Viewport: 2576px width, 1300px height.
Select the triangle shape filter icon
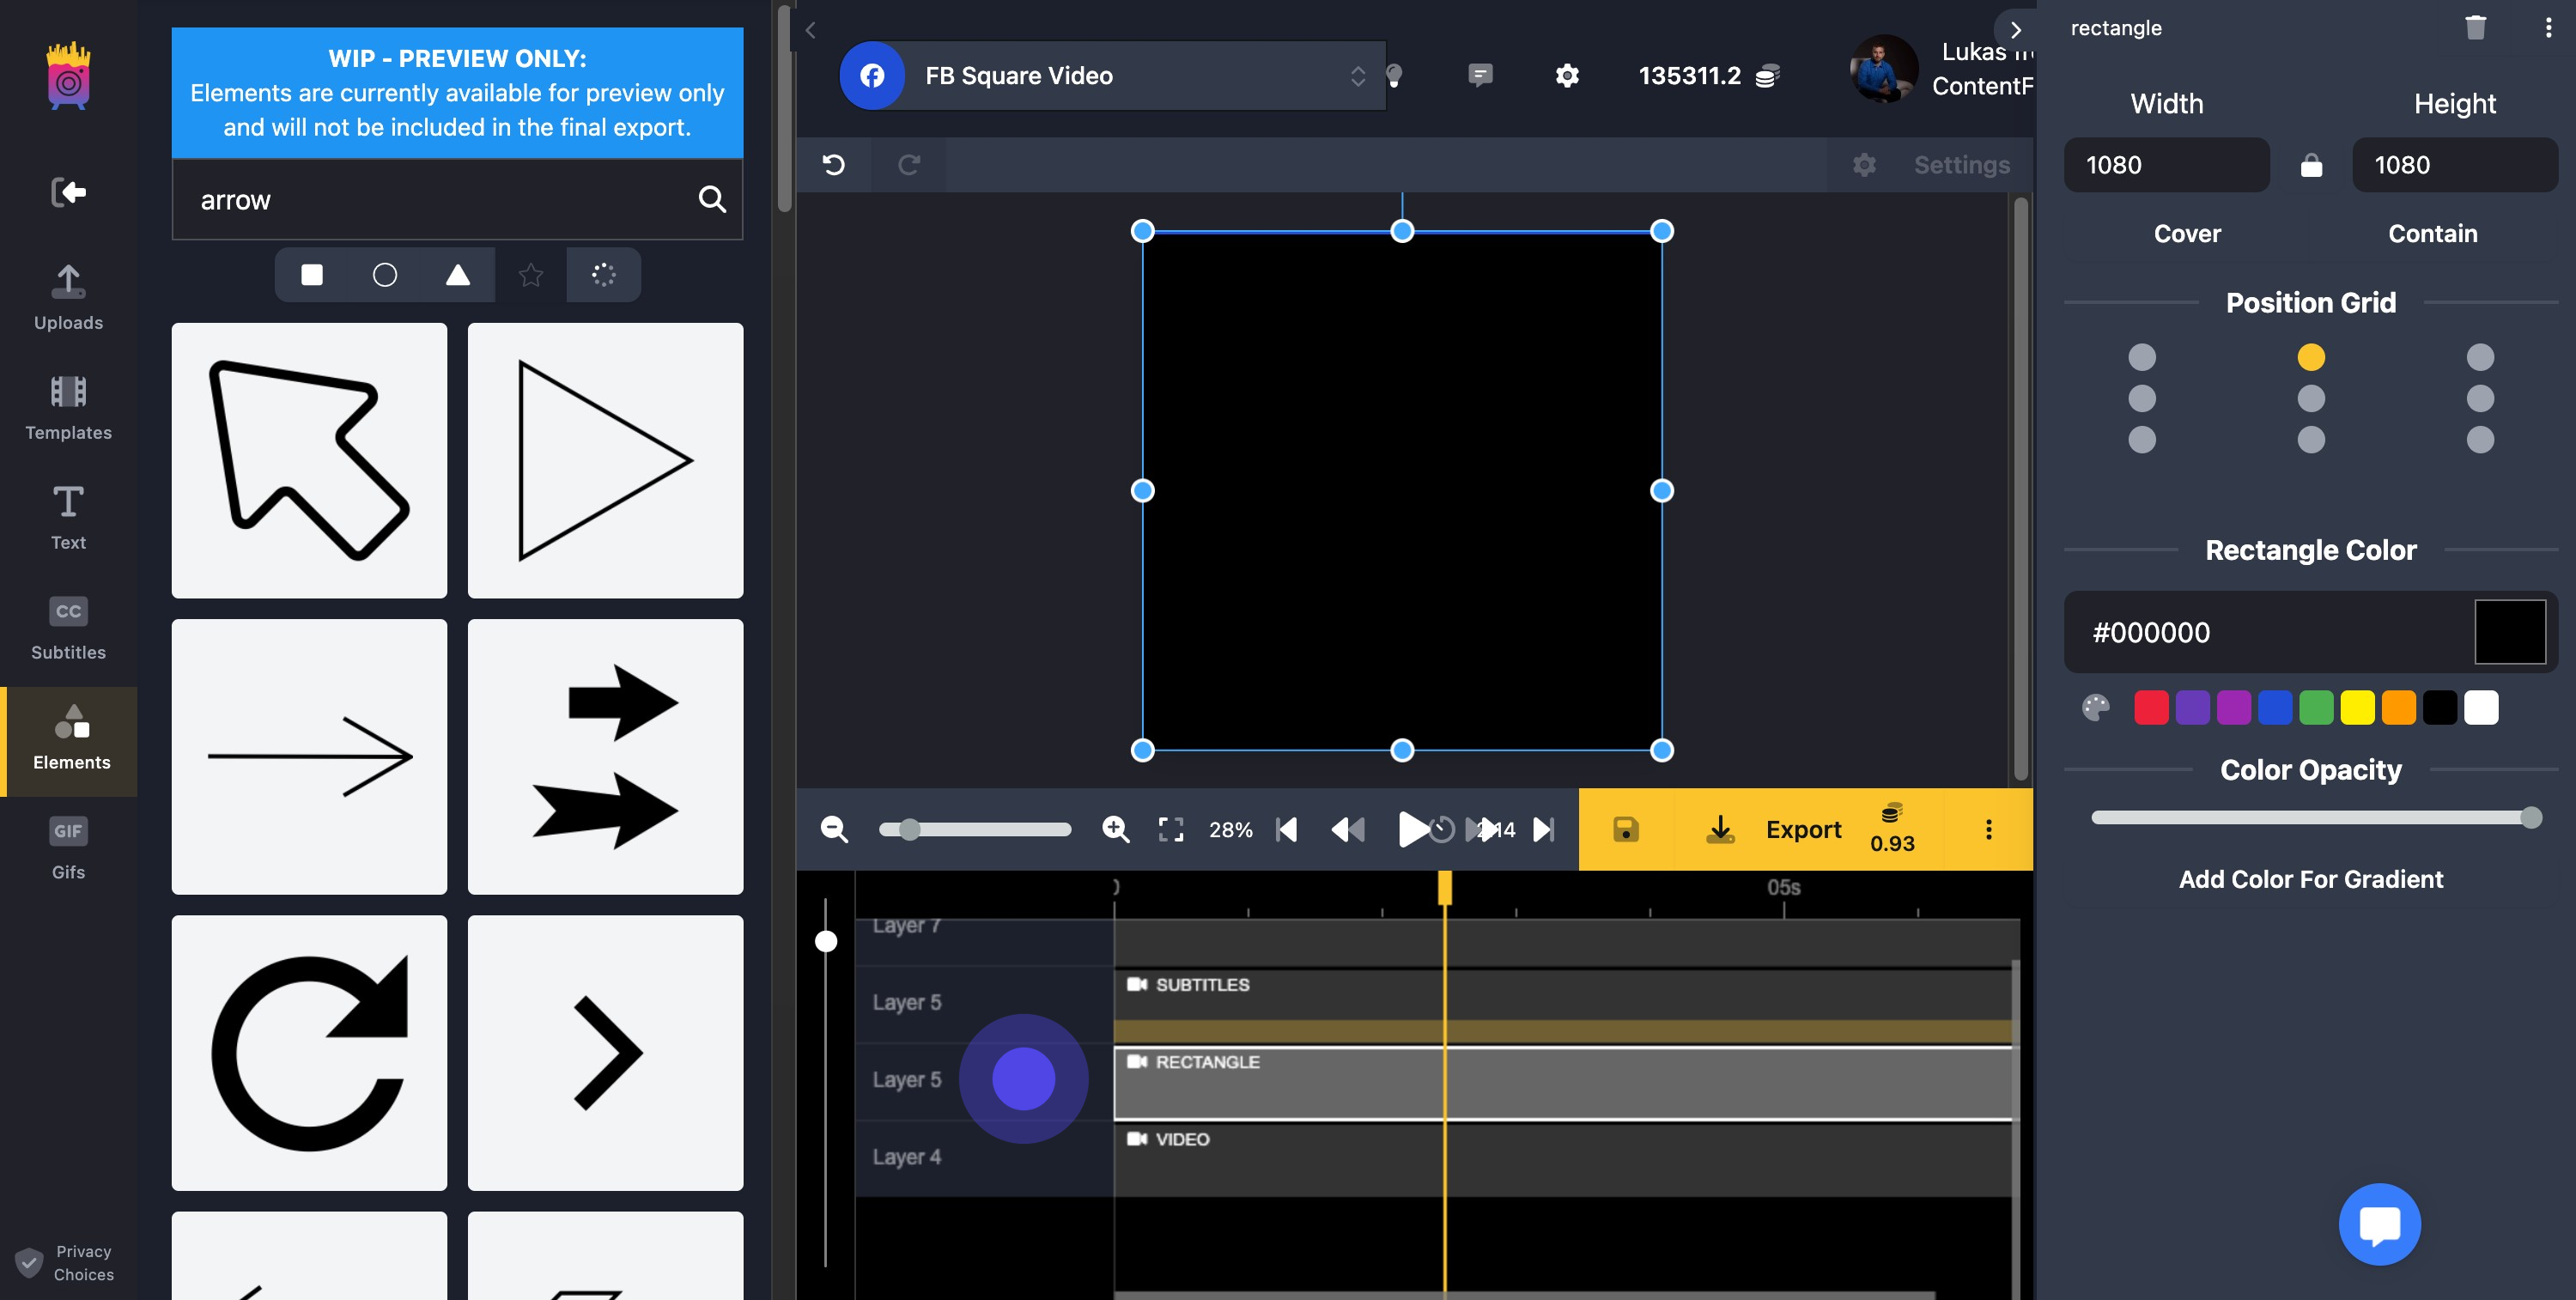pos(457,274)
